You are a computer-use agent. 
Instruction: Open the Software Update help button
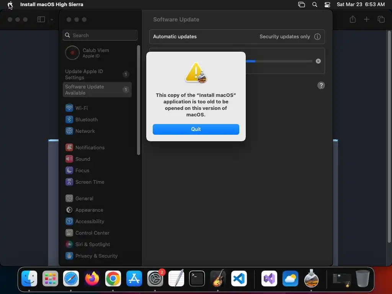(x=321, y=85)
